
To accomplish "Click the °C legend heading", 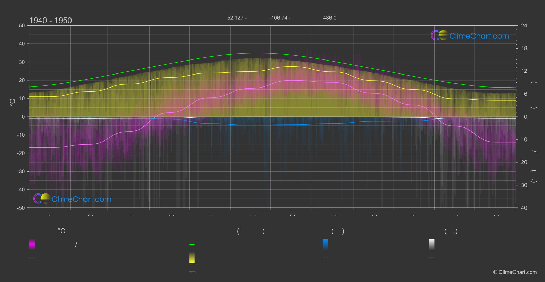I will pos(61,231).
